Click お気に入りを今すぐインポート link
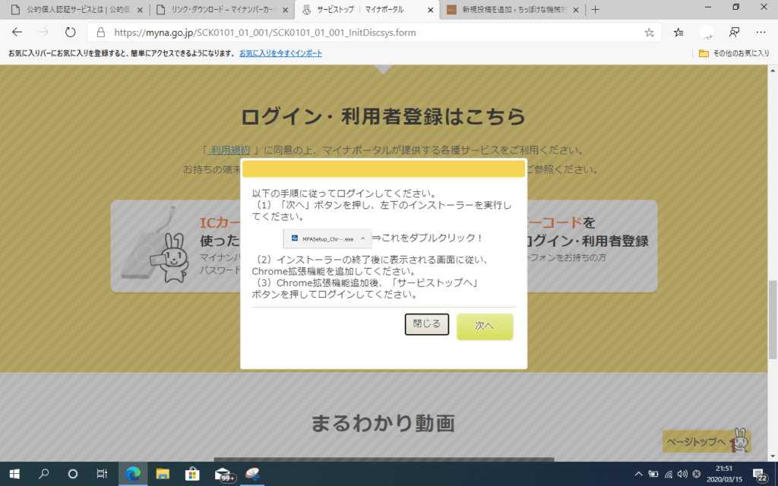Screen dimensions: 778x486 (x=281, y=53)
